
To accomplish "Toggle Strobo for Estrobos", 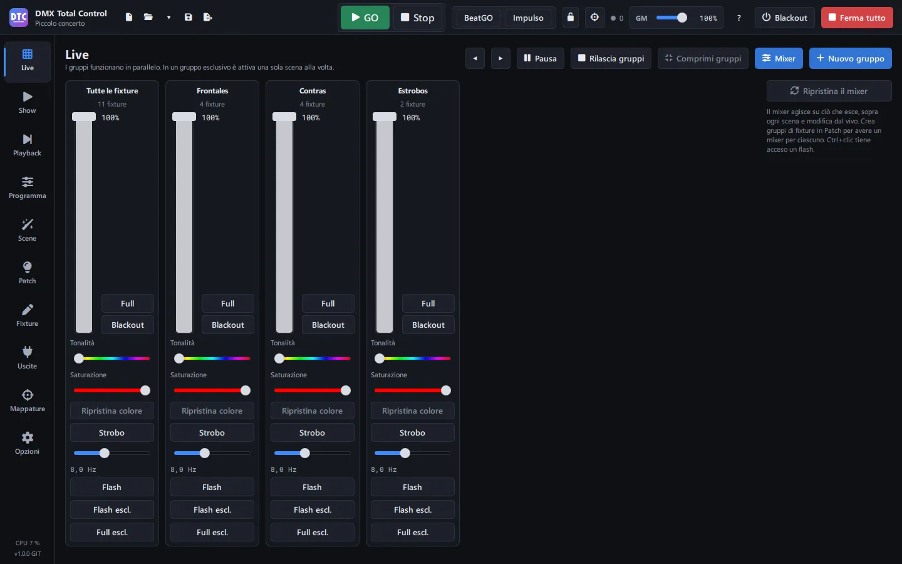I will coord(413,432).
